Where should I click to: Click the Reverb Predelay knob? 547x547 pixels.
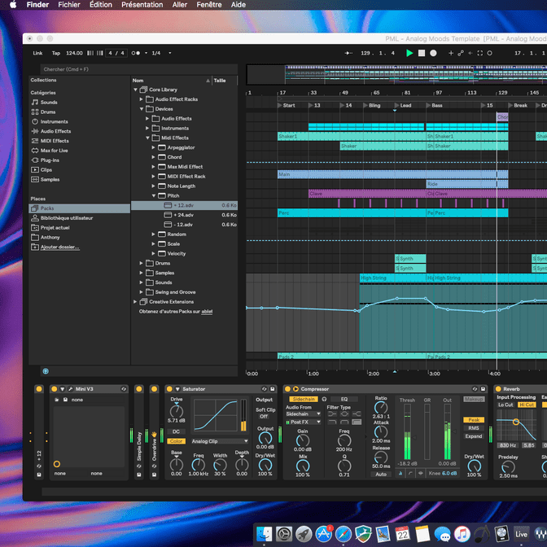coord(508,467)
